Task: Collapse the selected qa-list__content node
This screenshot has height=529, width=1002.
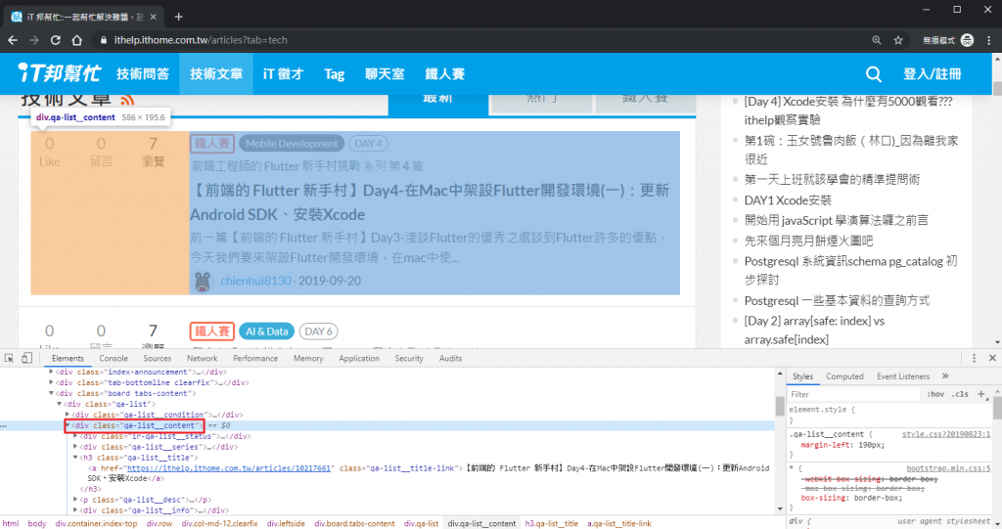Action: point(68,425)
